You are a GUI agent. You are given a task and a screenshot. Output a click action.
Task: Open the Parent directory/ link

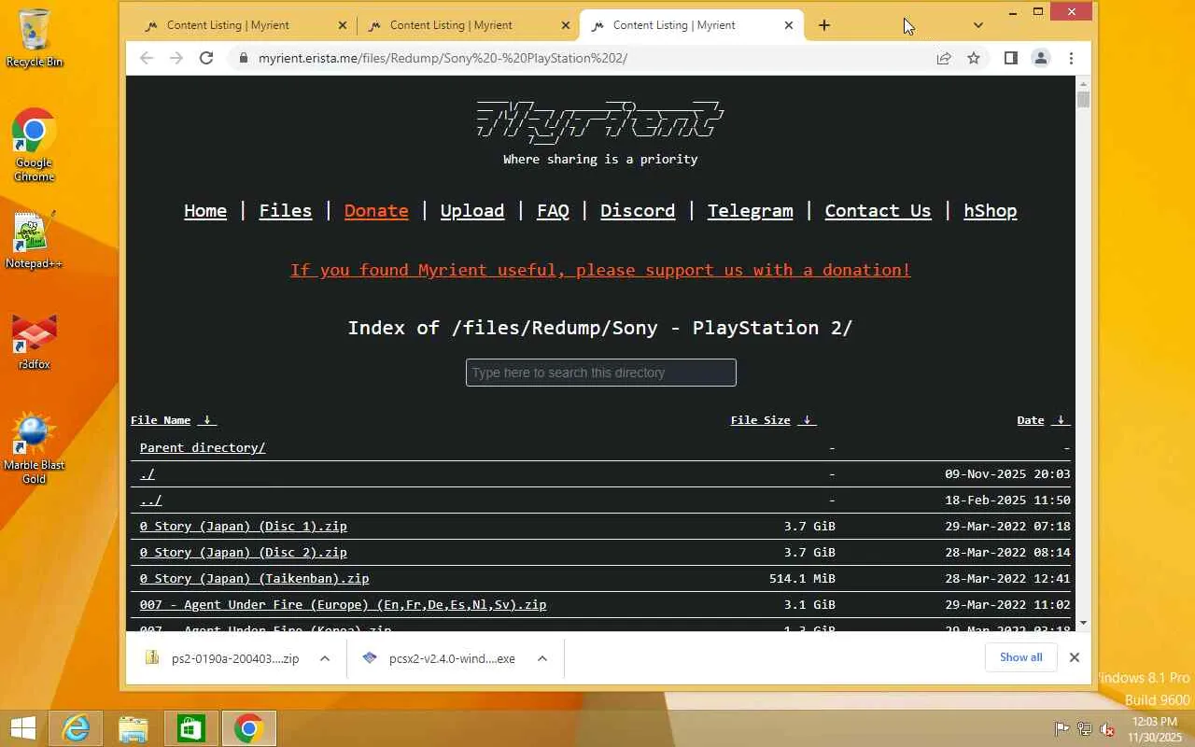pos(203,447)
